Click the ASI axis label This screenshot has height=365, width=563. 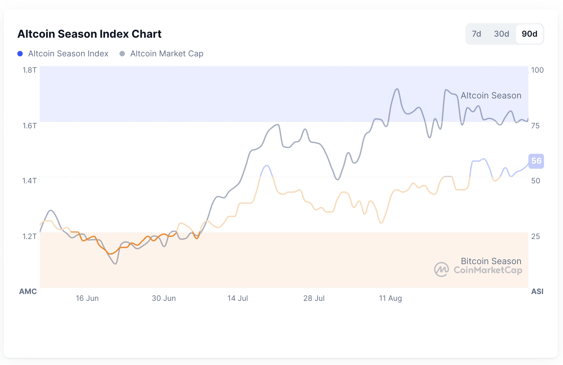coord(537,291)
